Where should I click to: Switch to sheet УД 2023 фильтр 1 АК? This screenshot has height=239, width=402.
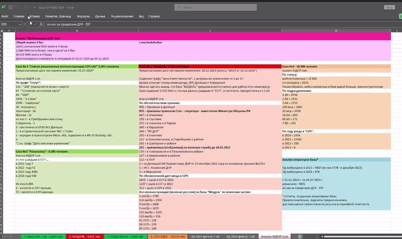[206, 236]
